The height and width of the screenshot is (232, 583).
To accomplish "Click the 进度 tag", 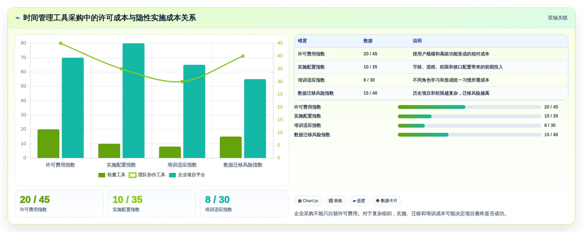I will tap(359, 201).
